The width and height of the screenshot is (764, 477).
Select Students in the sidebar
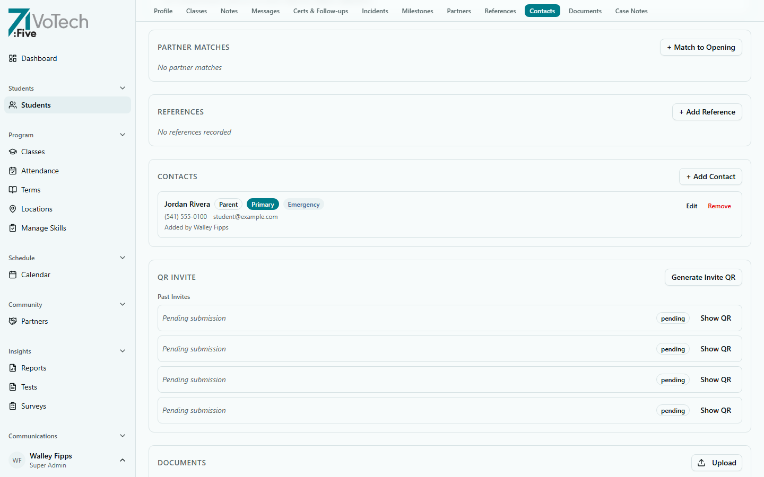point(36,105)
